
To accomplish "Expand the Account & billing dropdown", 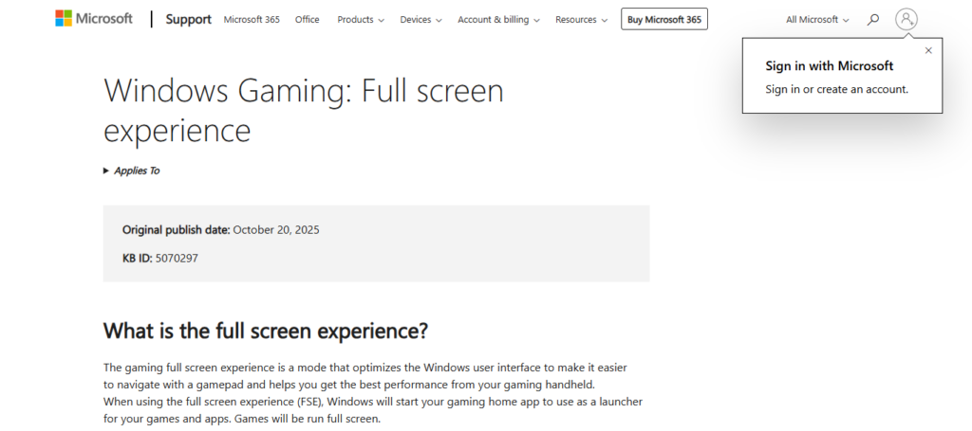I will [498, 19].
